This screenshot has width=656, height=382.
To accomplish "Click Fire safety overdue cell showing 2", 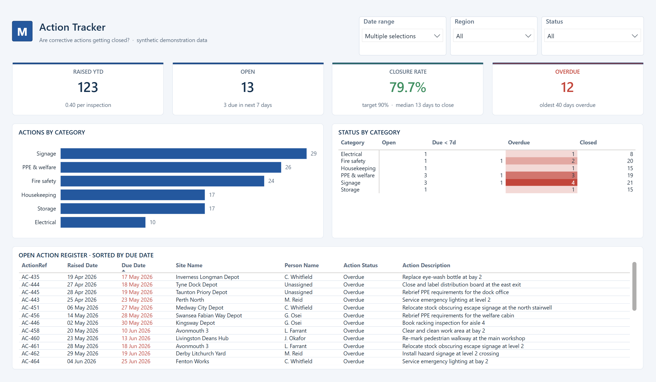I will (542, 161).
